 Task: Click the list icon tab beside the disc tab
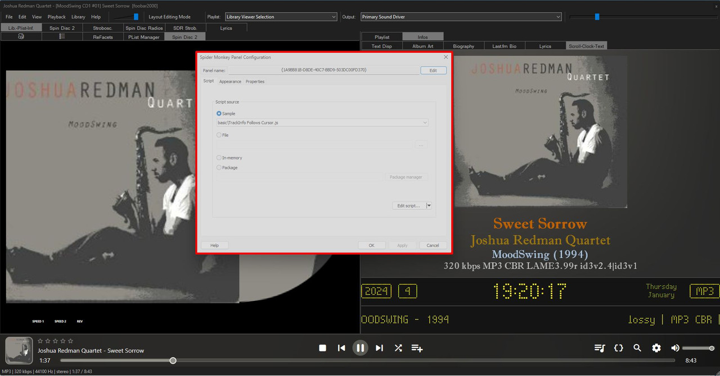pyautogui.click(x=62, y=36)
